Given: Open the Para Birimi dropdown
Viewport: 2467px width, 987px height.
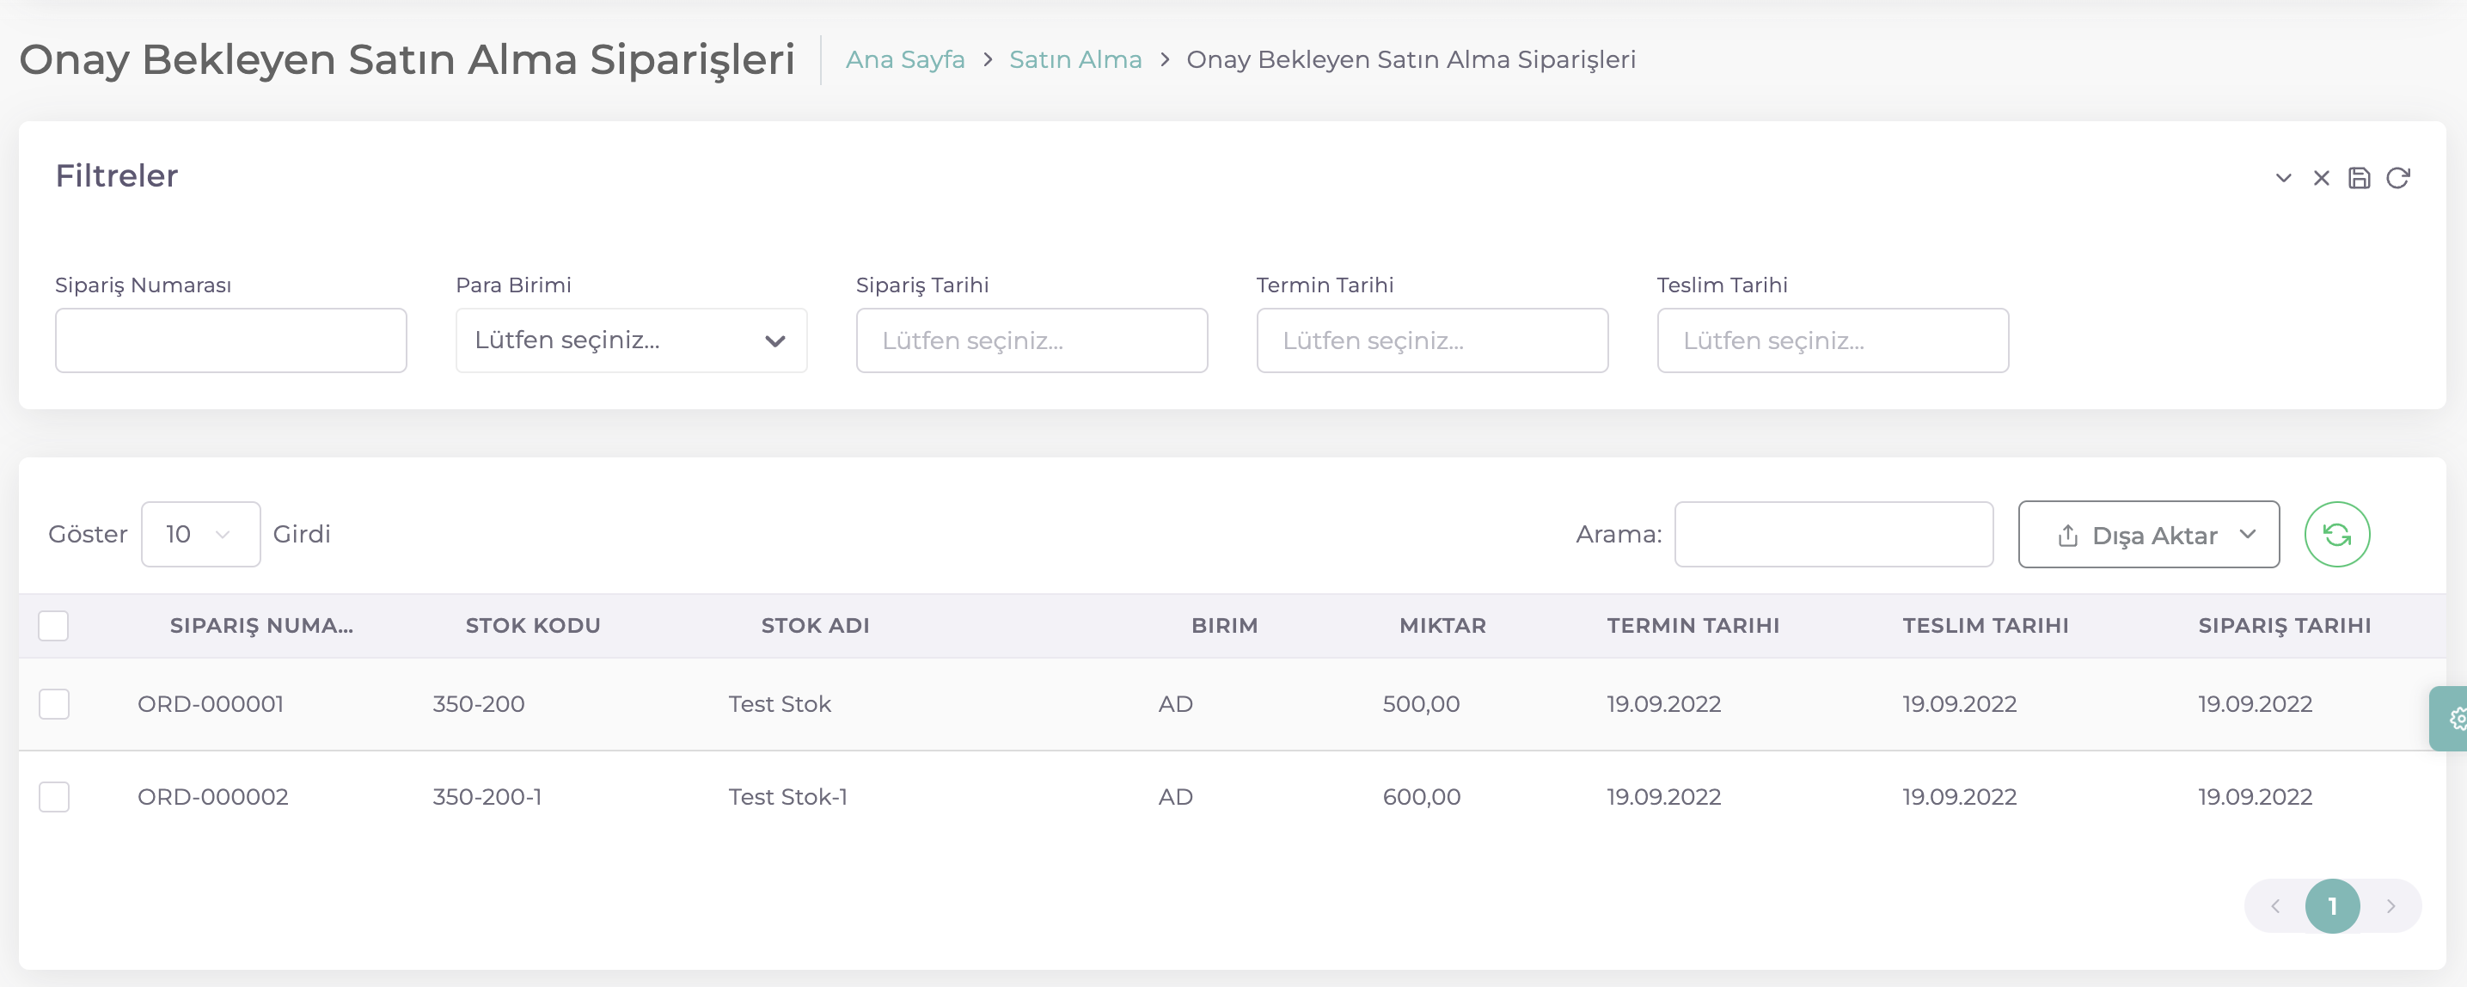Looking at the screenshot, I should (631, 340).
